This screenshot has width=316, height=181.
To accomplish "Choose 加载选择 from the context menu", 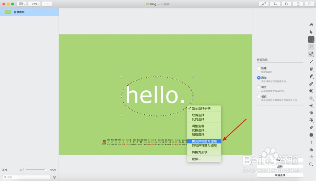I will pyautogui.click(x=204, y=135).
